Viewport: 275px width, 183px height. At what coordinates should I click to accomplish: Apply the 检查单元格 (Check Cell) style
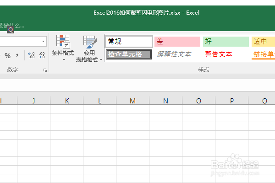coord(129,54)
